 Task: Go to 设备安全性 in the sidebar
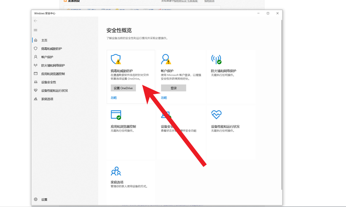click(49, 82)
